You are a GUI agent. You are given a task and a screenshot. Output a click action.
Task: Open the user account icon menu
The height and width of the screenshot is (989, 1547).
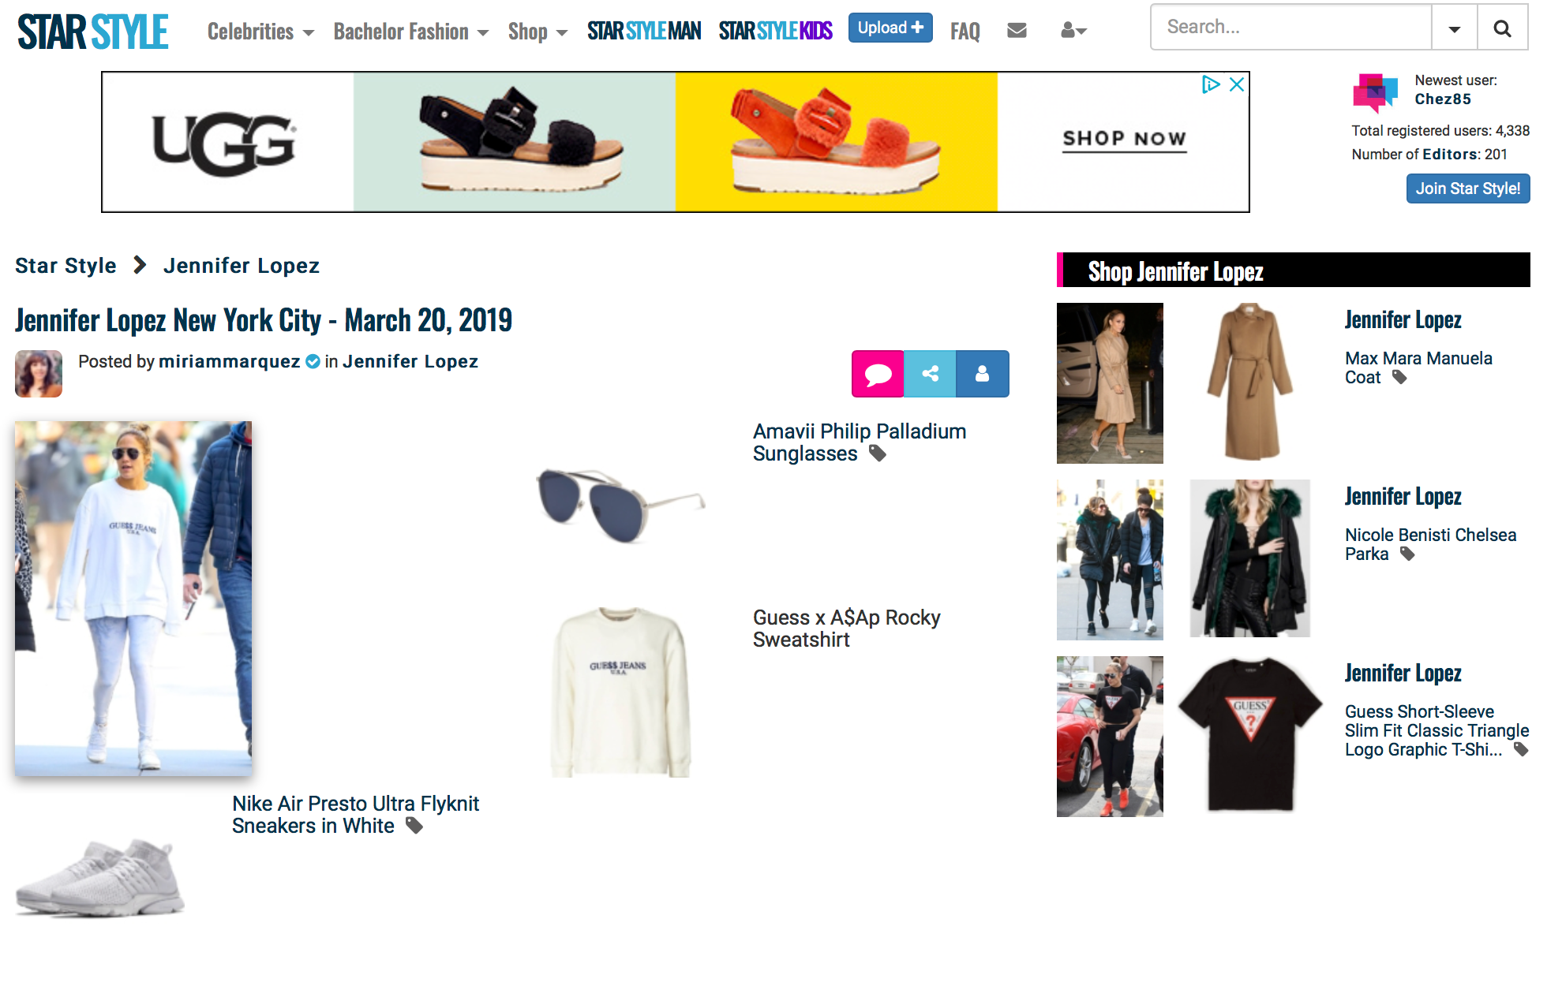coord(1073,31)
